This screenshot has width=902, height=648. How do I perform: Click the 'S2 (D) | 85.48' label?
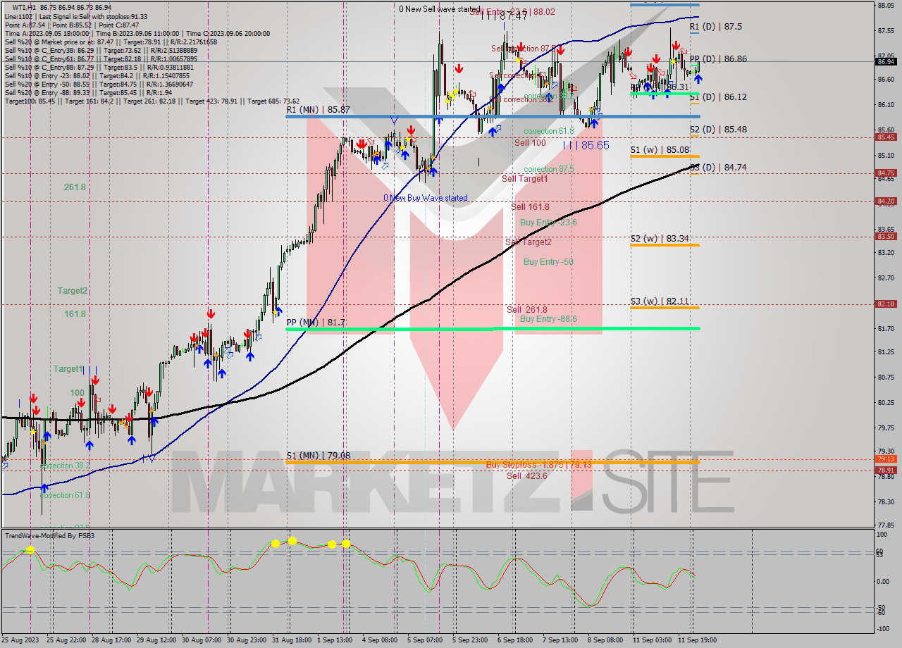[718, 130]
